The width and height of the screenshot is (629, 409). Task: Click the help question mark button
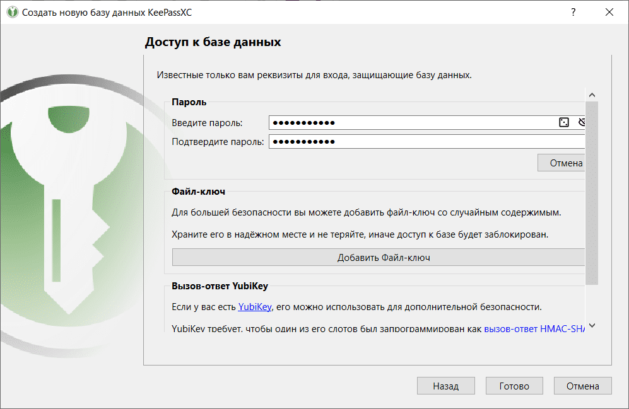[573, 12]
